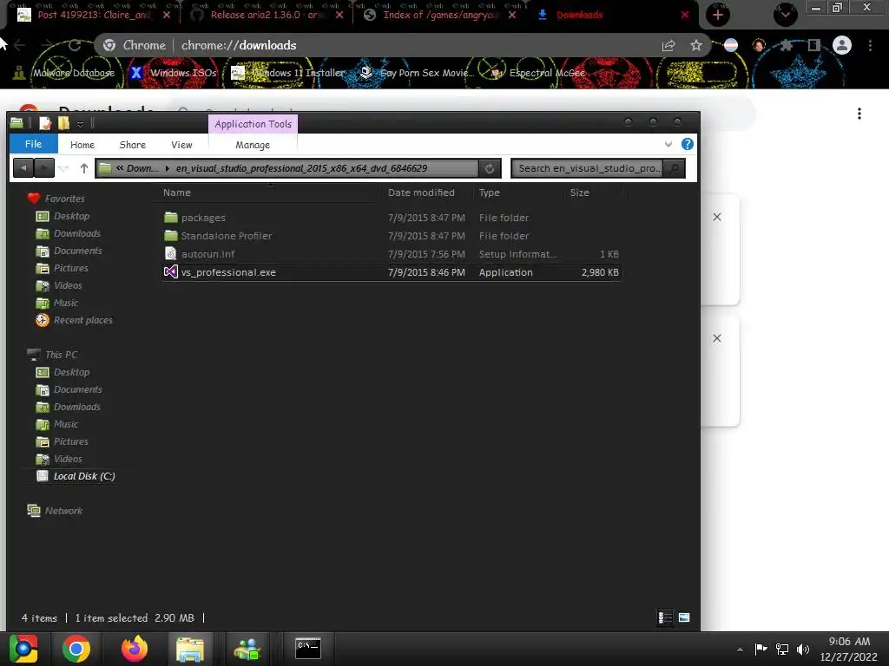Viewport: 889px width, 666px height.
Task: Open the View ribbon tab
Action: 181,145
